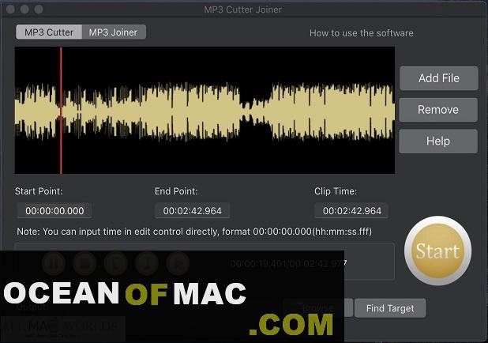This screenshot has width=488, height=343.
Task: Close the MP3 Cutter Joiner window
Action: coord(11,9)
